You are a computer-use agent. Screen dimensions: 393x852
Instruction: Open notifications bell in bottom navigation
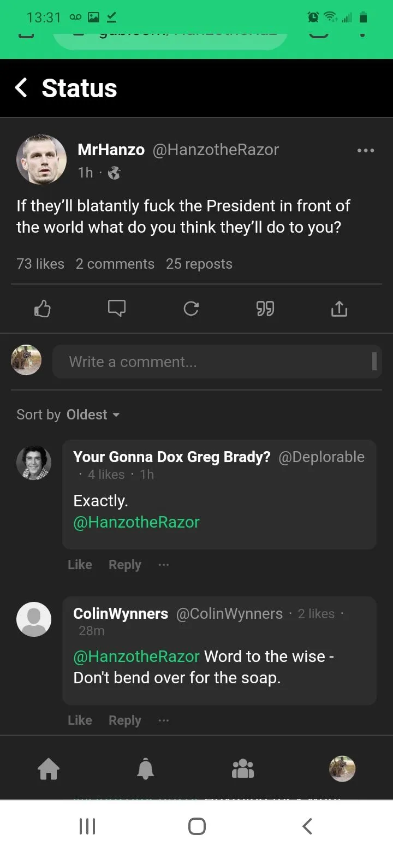[145, 770]
